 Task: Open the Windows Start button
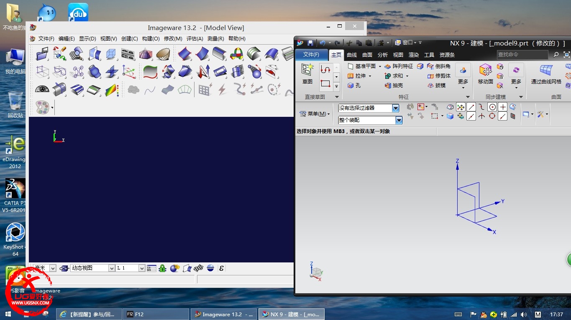pyautogui.click(x=8, y=314)
